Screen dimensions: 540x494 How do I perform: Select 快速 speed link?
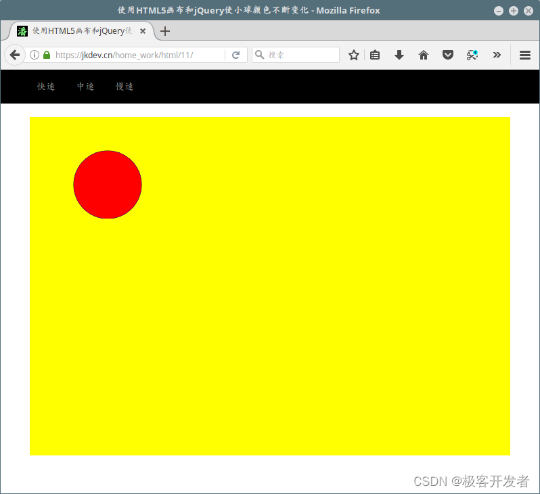[46, 87]
